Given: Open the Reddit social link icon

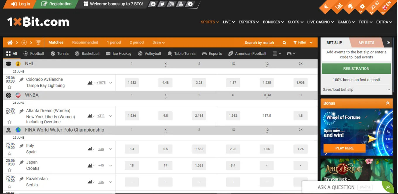Looking at the screenshot, I should tap(153, 4).
